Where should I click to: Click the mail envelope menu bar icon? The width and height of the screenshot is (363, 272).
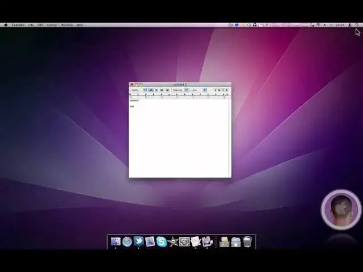tap(261, 25)
